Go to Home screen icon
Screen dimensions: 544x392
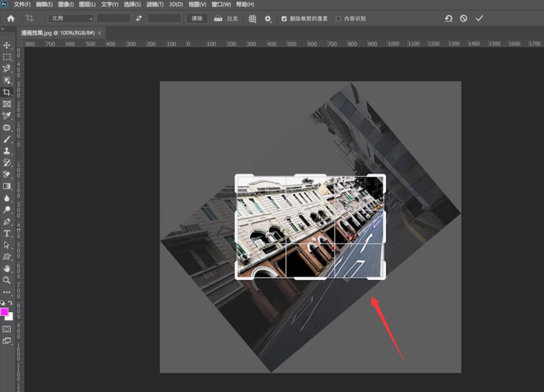pos(11,18)
